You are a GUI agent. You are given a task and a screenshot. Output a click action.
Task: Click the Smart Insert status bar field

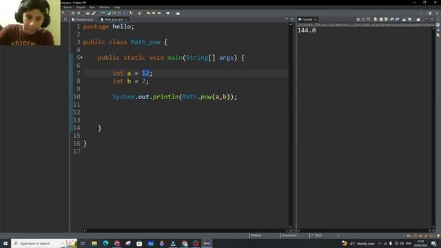[289, 236]
